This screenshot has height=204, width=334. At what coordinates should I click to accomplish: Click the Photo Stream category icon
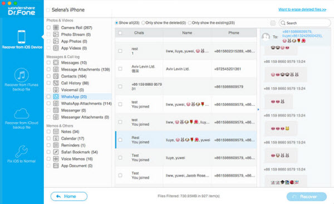point(56,35)
